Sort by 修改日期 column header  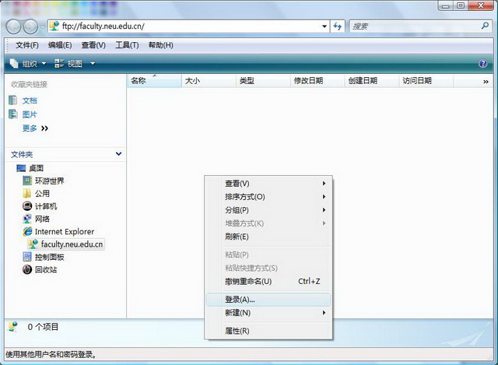point(308,81)
